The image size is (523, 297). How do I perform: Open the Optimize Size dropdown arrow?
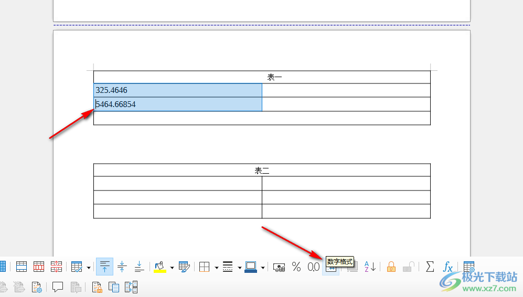(x=88, y=268)
